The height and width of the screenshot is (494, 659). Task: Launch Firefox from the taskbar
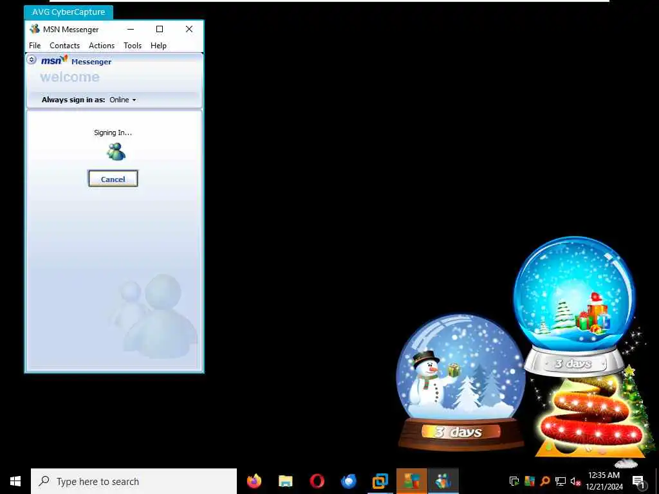[x=254, y=481]
